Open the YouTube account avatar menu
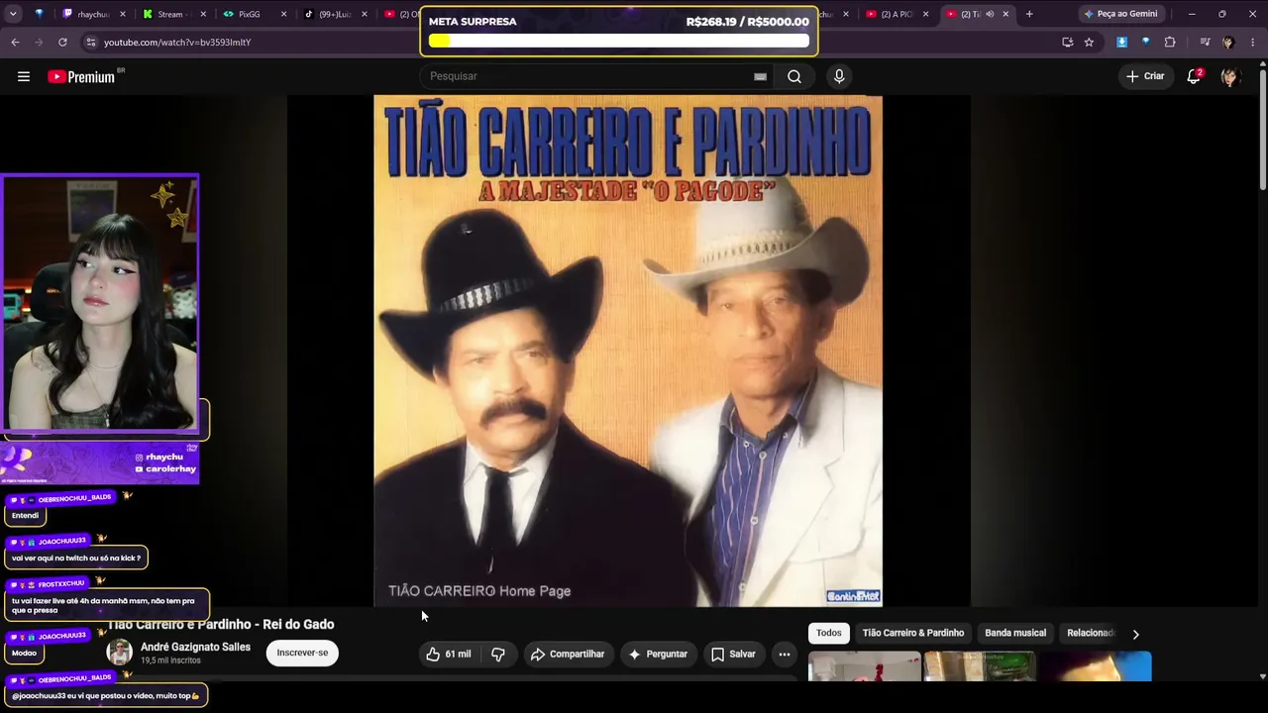Screen dimensions: 1268x713 click(1230, 76)
